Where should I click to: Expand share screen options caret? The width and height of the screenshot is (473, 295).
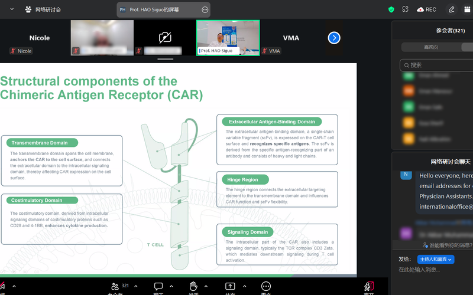coord(244,286)
